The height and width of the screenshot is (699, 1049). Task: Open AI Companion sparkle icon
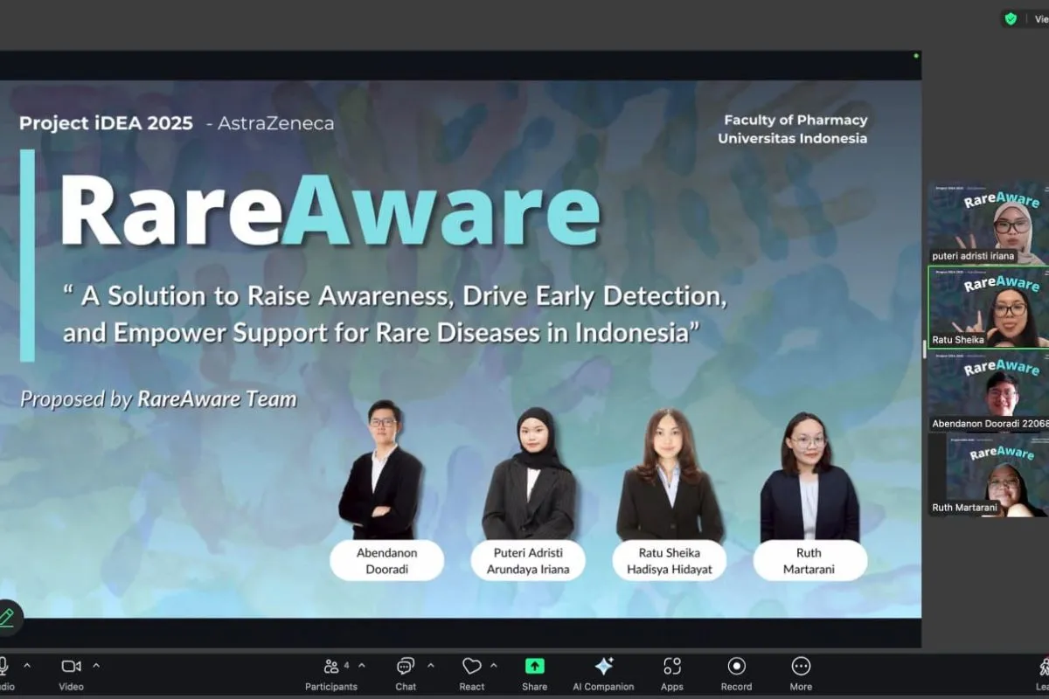[x=603, y=667]
